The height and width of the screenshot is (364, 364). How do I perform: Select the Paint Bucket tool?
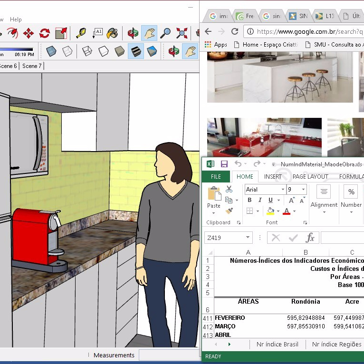click(112, 33)
